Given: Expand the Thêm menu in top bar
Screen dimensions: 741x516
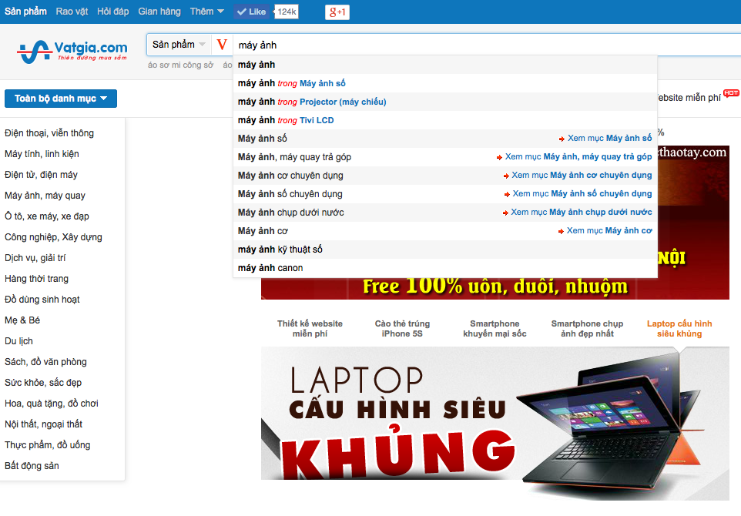Looking at the screenshot, I should [x=206, y=12].
